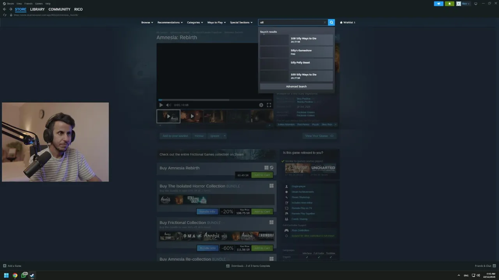Open Special Sections dropdown
This screenshot has height=280, width=499.
[x=241, y=23]
